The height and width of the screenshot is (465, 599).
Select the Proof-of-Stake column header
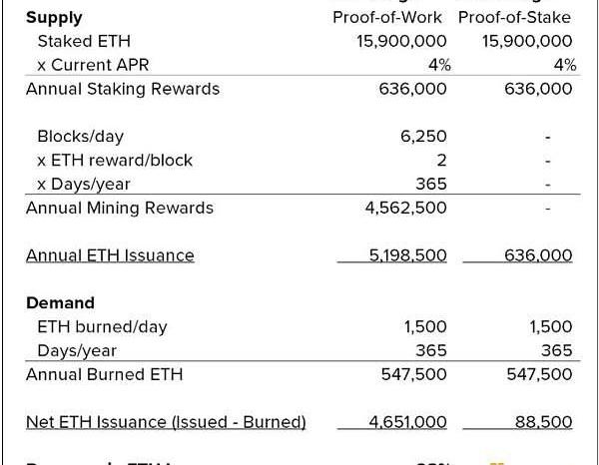click(514, 18)
